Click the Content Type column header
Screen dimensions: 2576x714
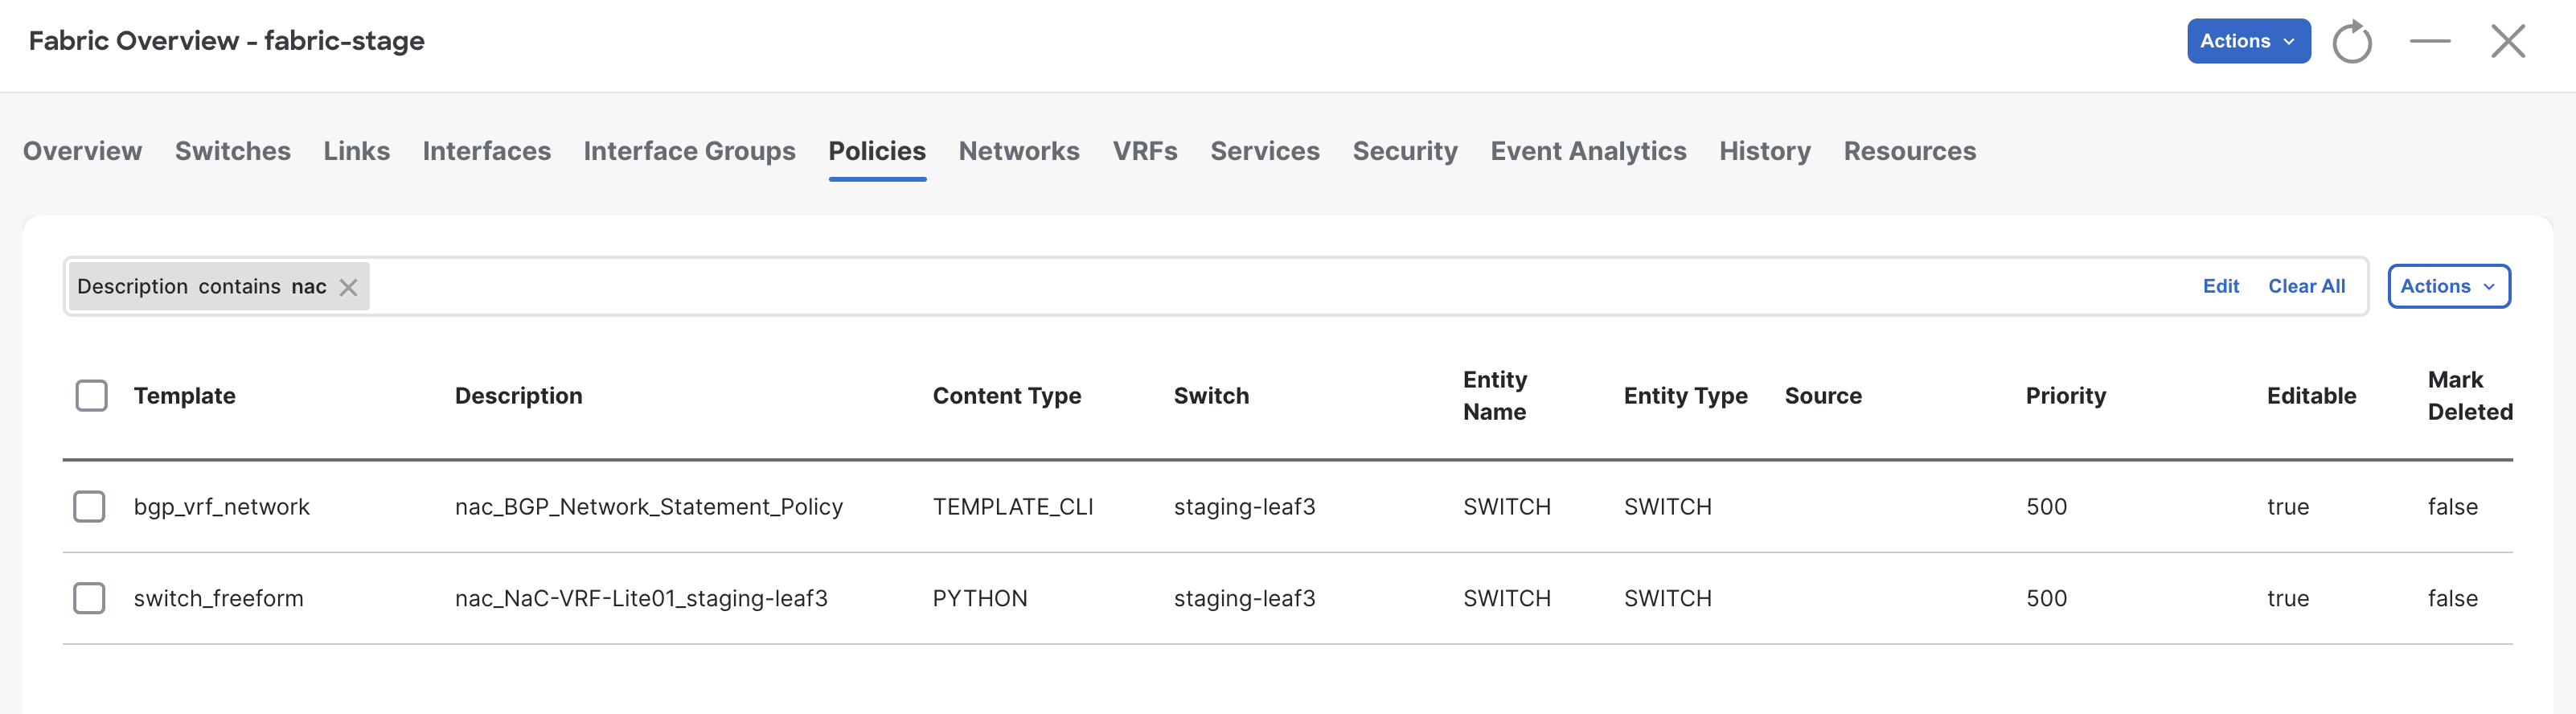click(1007, 396)
